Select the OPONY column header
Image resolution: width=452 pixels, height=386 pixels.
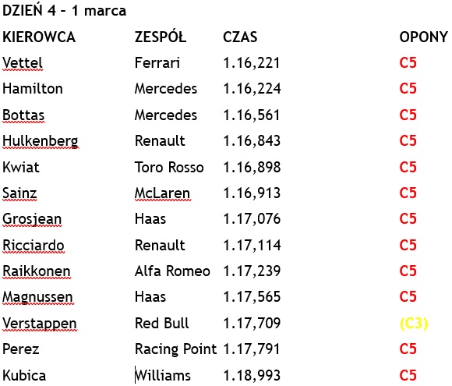[424, 37]
